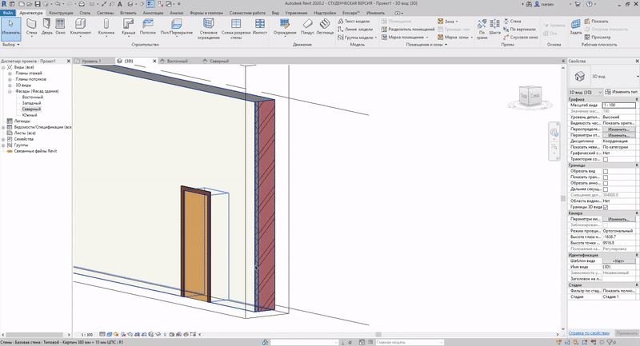Expand the 3D виды tree node
The image size is (640, 346).
[x=10, y=86]
